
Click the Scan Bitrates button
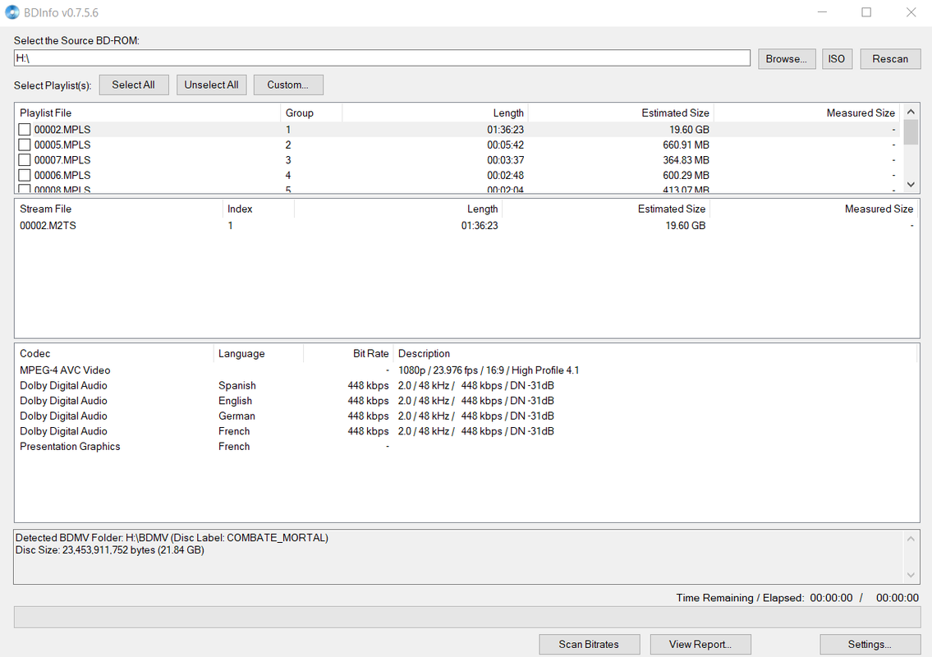(x=589, y=645)
